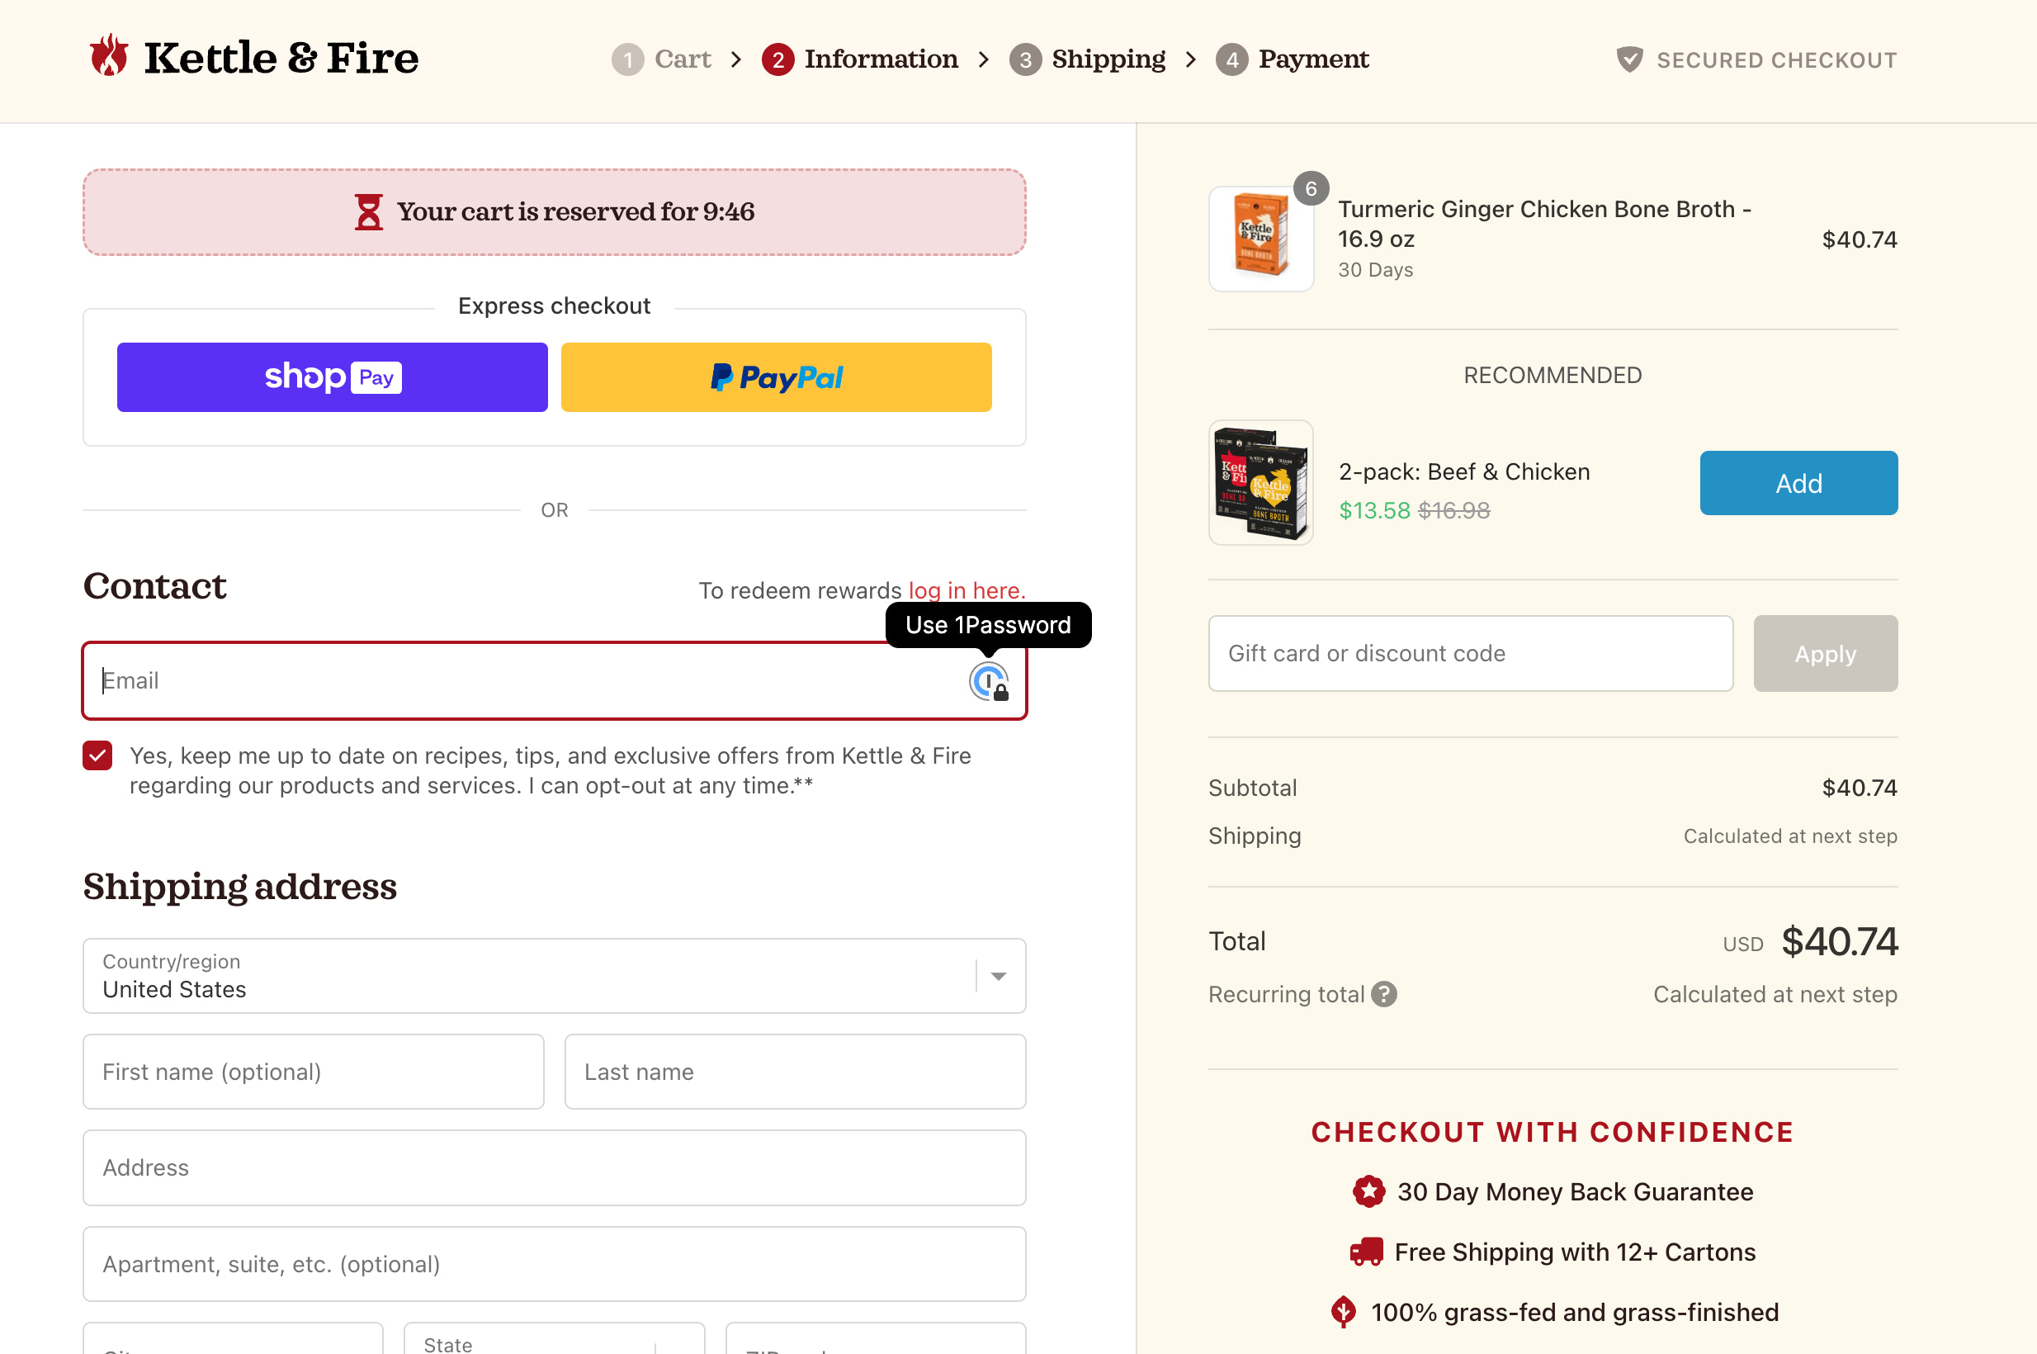
Task: Click the money back guarantee badge icon
Action: [1368, 1191]
